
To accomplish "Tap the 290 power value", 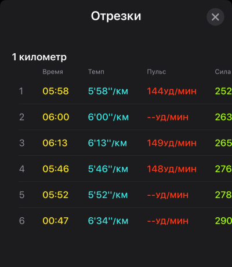I will point(223,221).
